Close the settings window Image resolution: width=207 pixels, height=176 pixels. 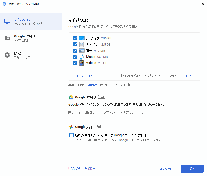(203, 4)
